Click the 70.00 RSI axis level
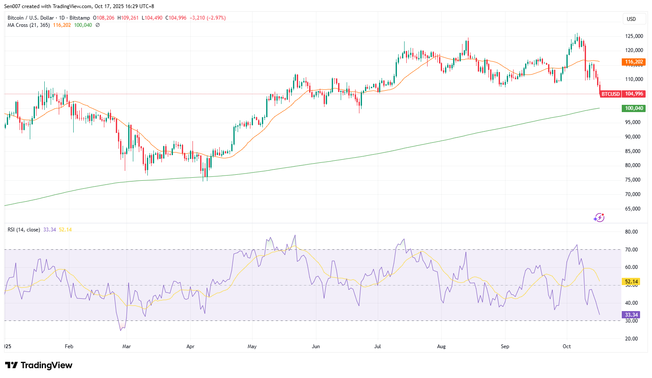652x378 pixels. [x=631, y=250]
